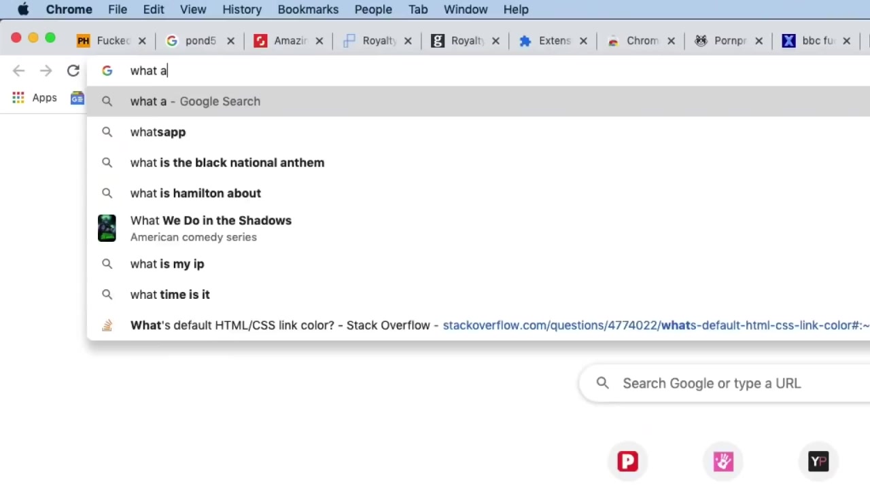This screenshot has height=489, width=870.
Task: Click magnifier icon in new tab search box
Action: pos(602,383)
